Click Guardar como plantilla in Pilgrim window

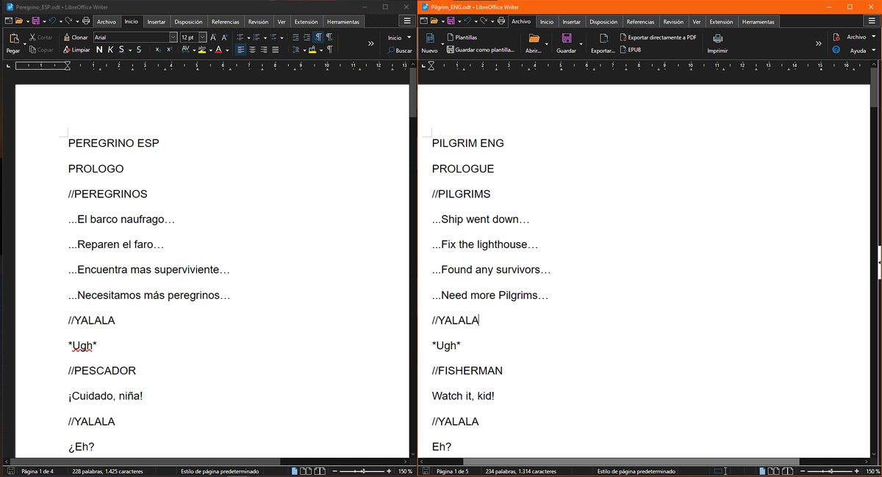click(481, 50)
